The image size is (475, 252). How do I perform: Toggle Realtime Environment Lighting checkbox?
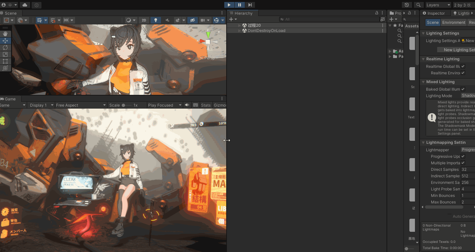point(463,73)
